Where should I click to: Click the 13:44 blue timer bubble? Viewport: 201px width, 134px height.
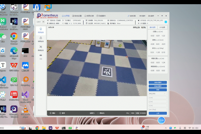(x=161, y=120)
